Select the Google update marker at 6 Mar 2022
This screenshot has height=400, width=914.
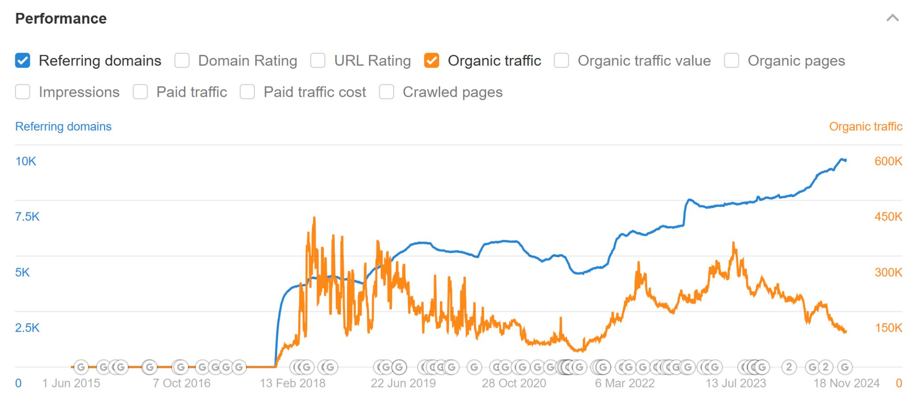629,367
